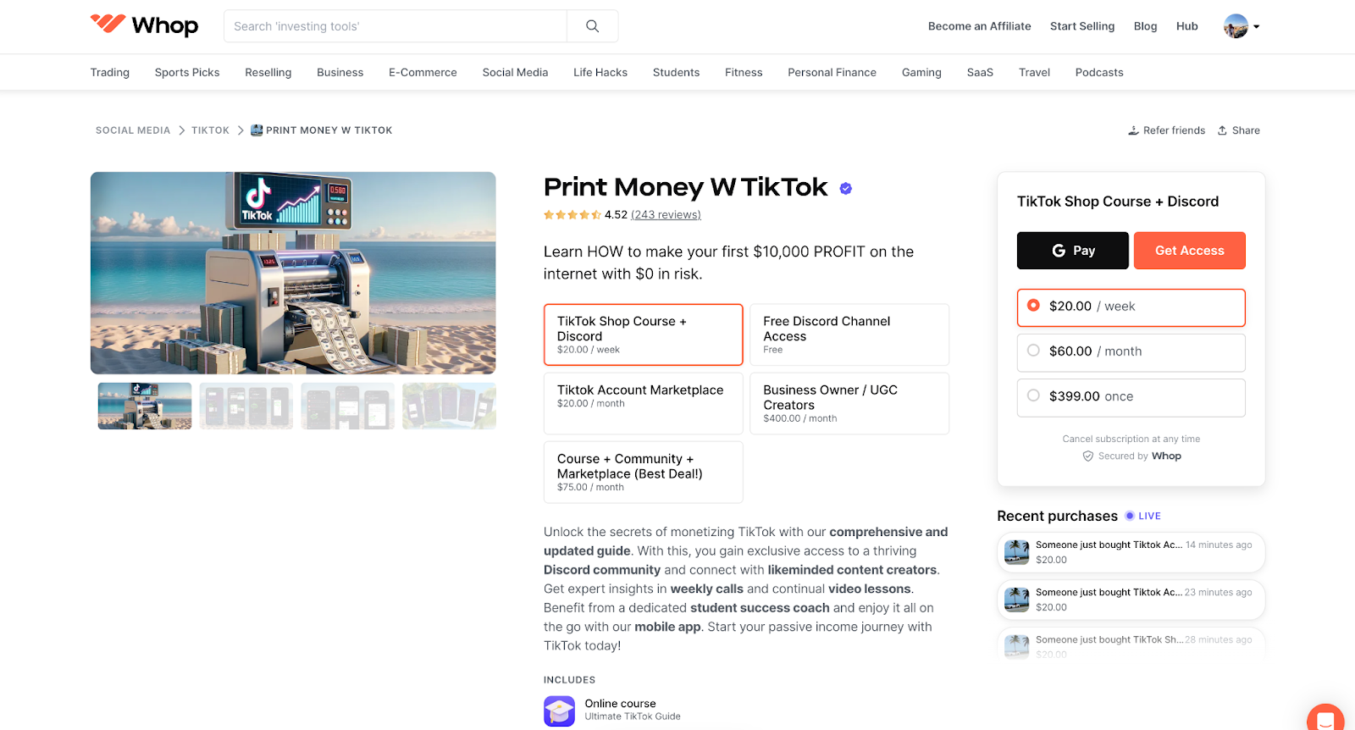Open the Trading category

pos(110,73)
